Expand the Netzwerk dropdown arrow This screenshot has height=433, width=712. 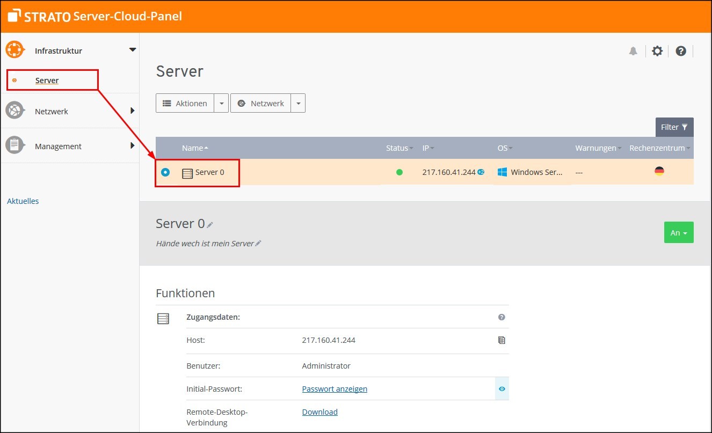299,103
